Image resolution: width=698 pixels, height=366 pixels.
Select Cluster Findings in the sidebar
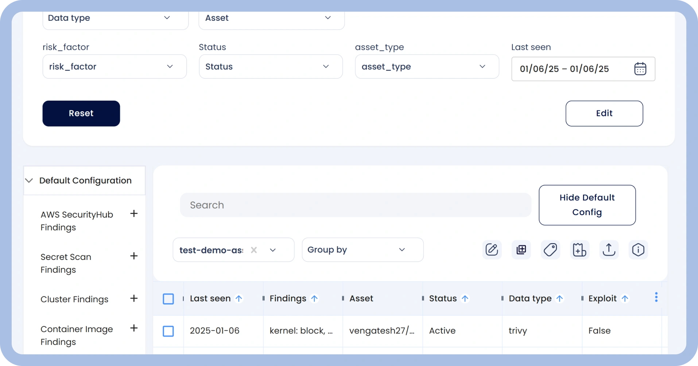(74, 299)
